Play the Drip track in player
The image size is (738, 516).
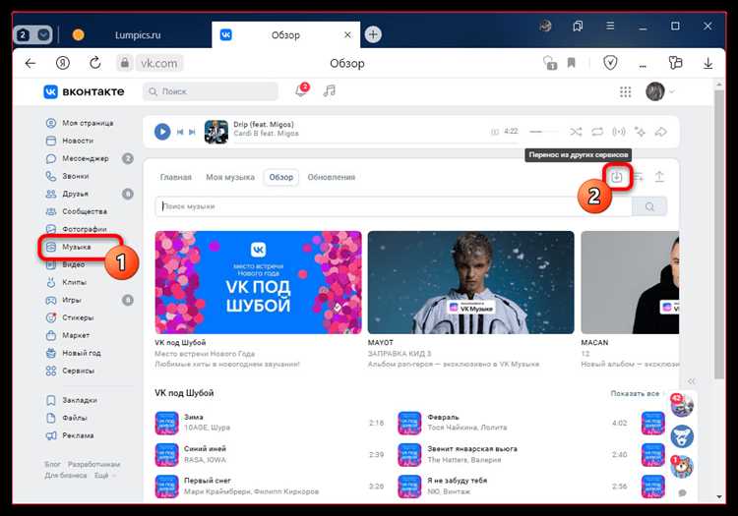[x=162, y=131]
